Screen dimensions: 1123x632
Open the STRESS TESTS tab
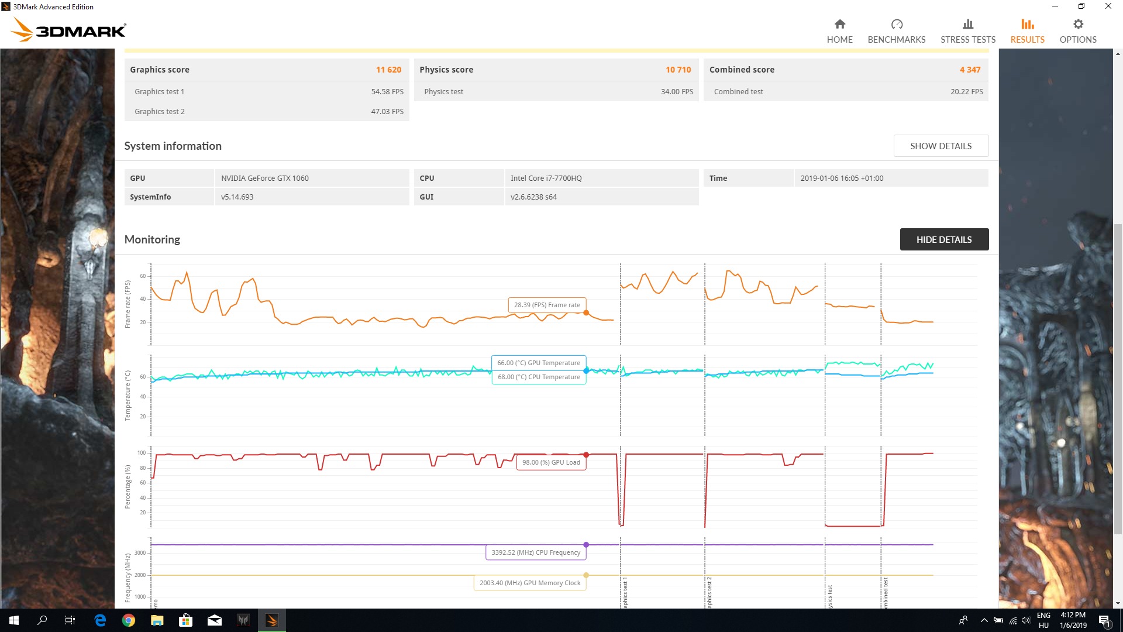click(x=967, y=31)
